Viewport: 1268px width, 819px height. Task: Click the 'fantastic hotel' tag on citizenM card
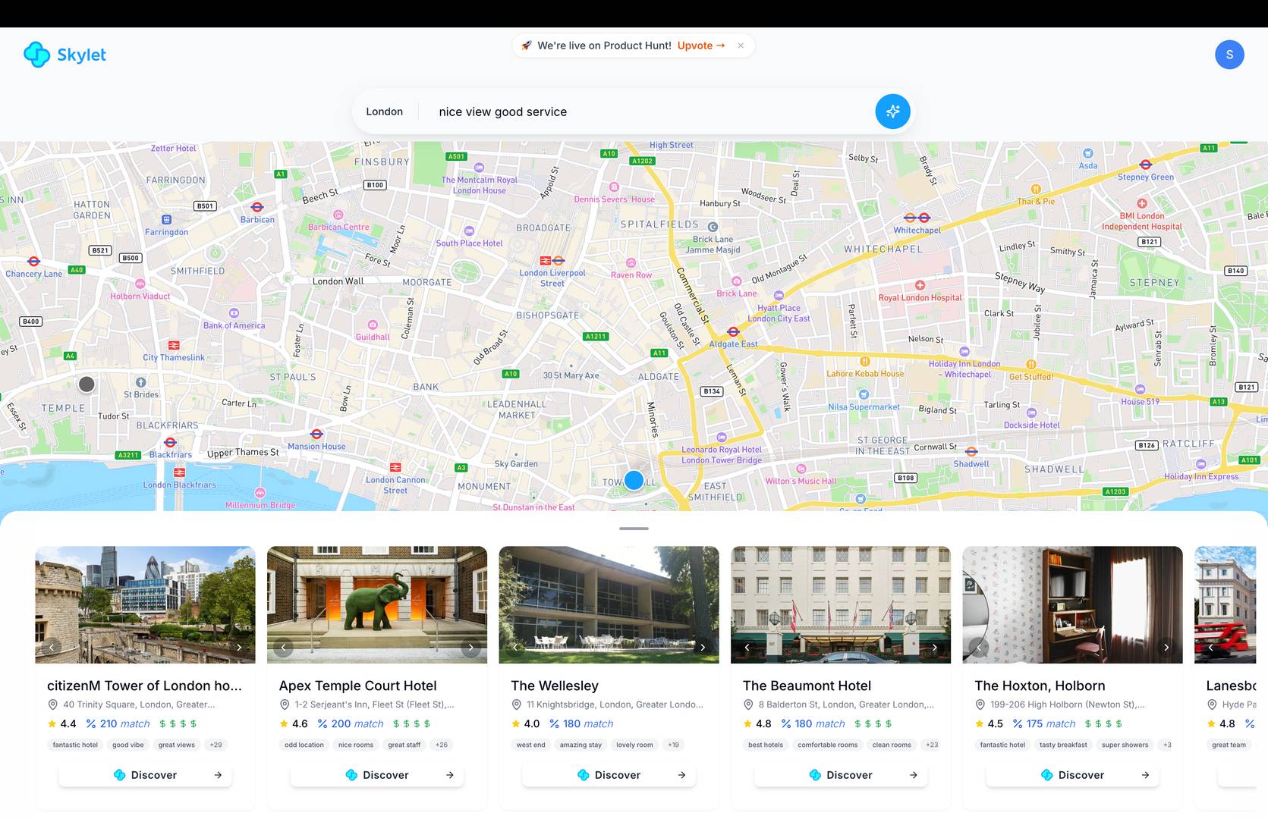(75, 745)
